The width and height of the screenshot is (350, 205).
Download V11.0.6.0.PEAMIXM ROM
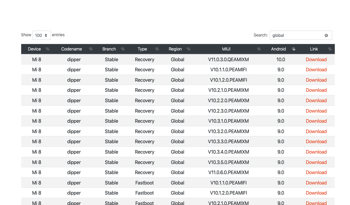click(x=316, y=172)
